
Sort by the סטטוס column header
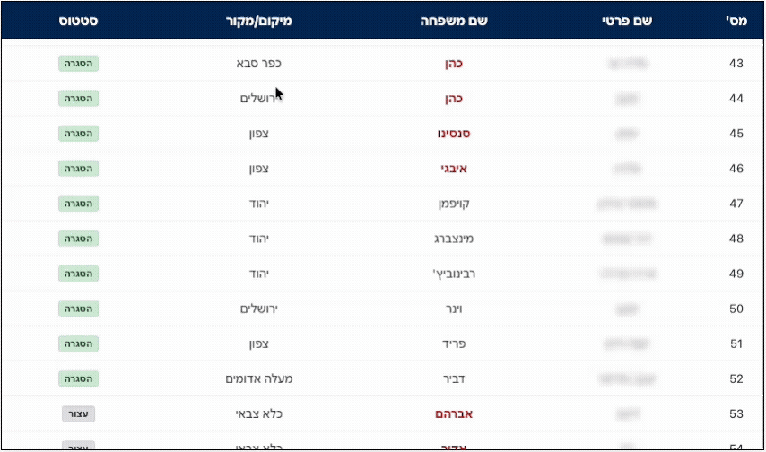coord(79,20)
